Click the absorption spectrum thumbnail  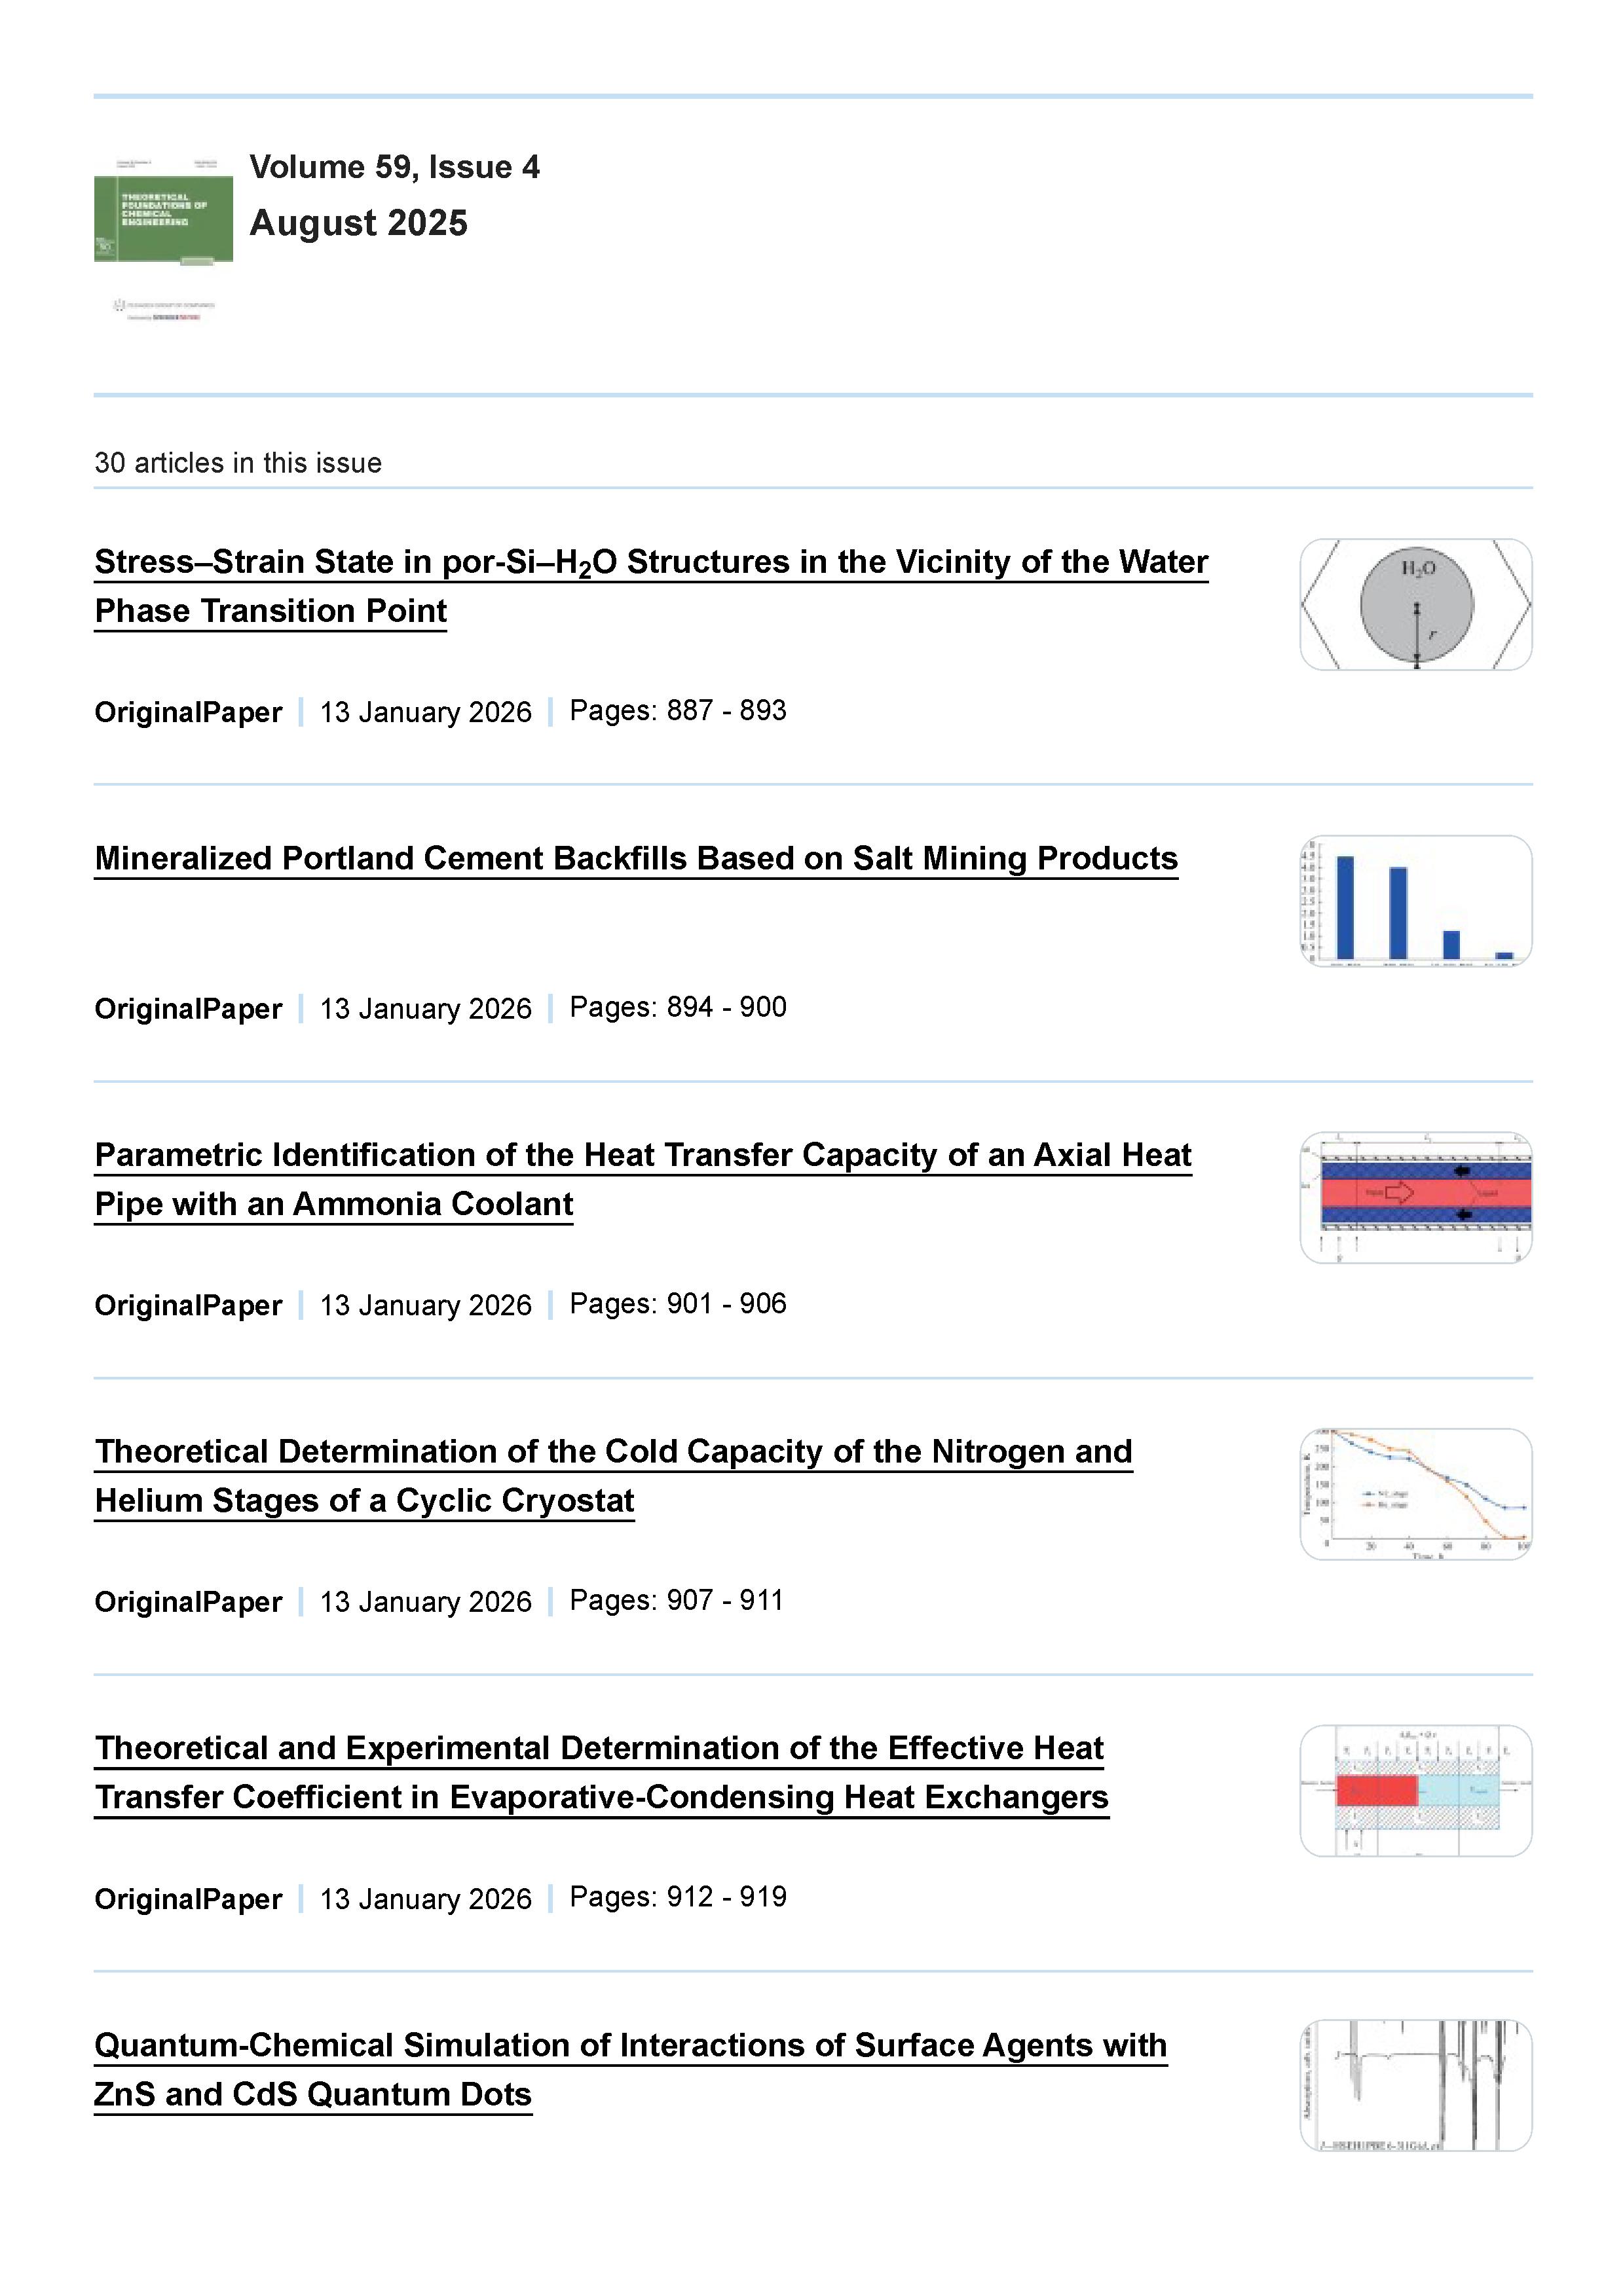coord(1415,2086)
